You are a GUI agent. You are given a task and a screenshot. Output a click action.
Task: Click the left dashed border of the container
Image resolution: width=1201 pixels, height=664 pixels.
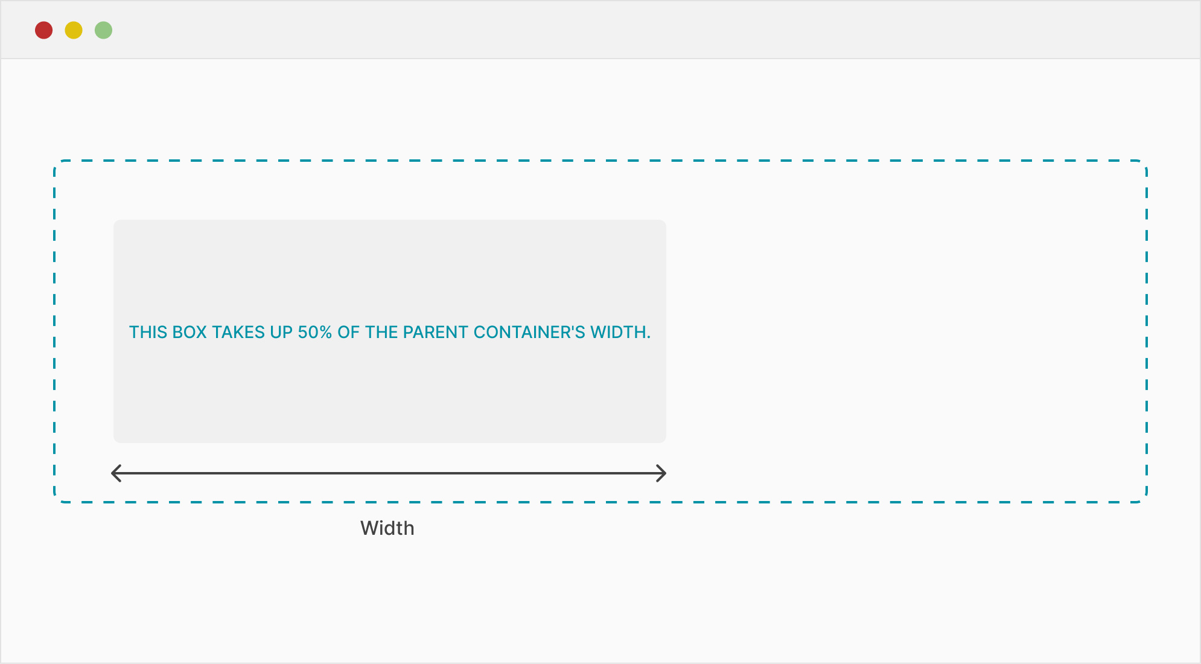click(54, 332)
